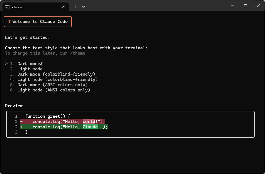Open a new terminal tab
This screenshot has height=174, width=265.
(75, 7)
